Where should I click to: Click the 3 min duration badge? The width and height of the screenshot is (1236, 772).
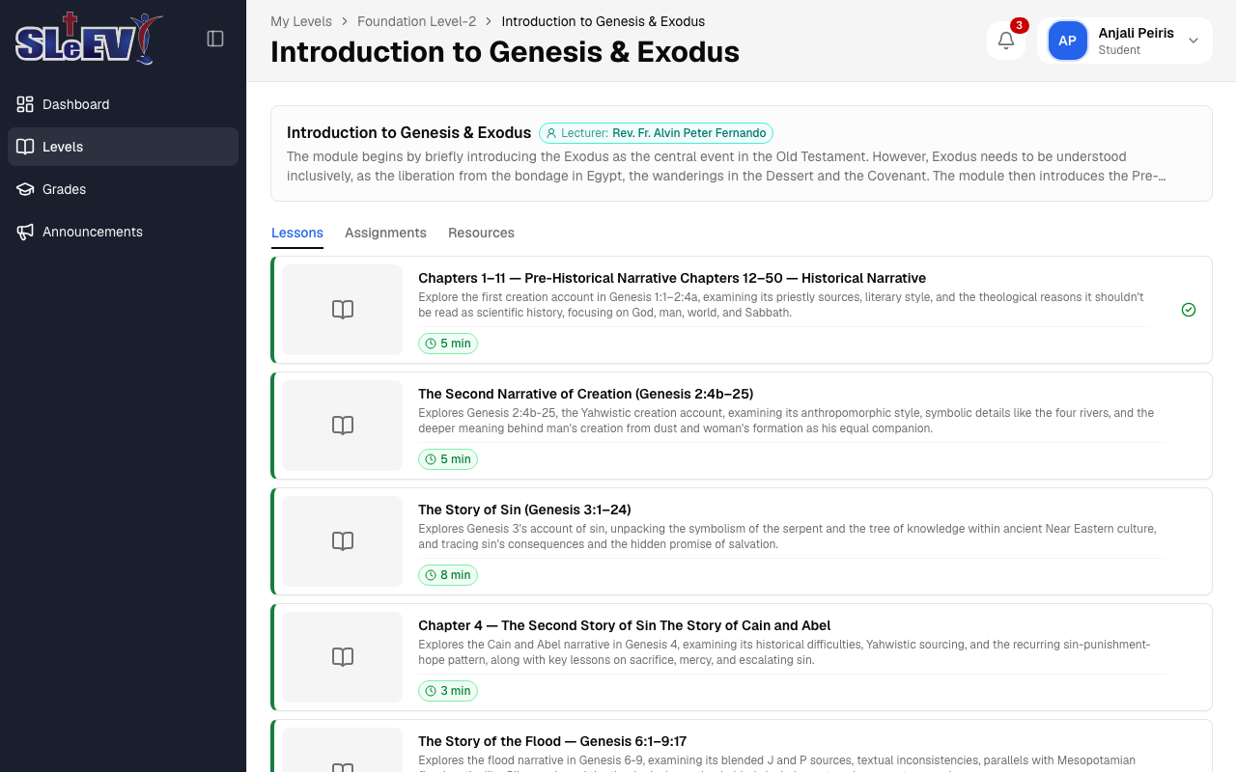tap(448, 691)
